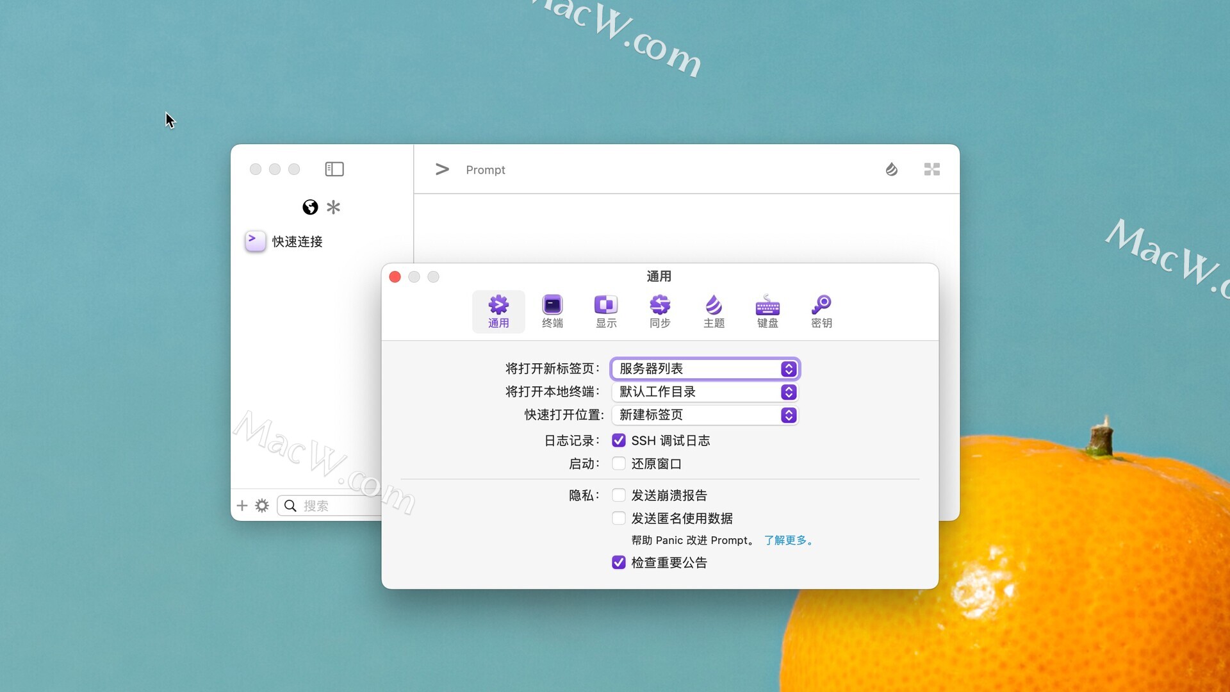Image resolution: width=1230 pixels, height=692 pixels.
Task: Expand the 服务器列表 dropdown
Action: [705, 369]
